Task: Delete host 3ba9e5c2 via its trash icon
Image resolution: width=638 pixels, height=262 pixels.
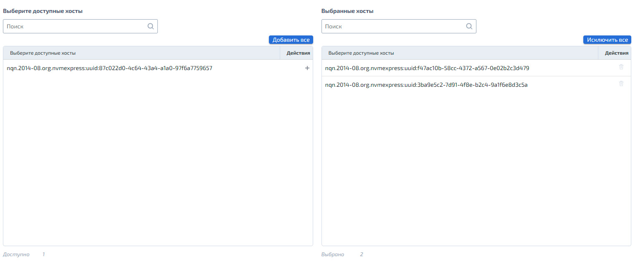Action: tap(621, 84)
